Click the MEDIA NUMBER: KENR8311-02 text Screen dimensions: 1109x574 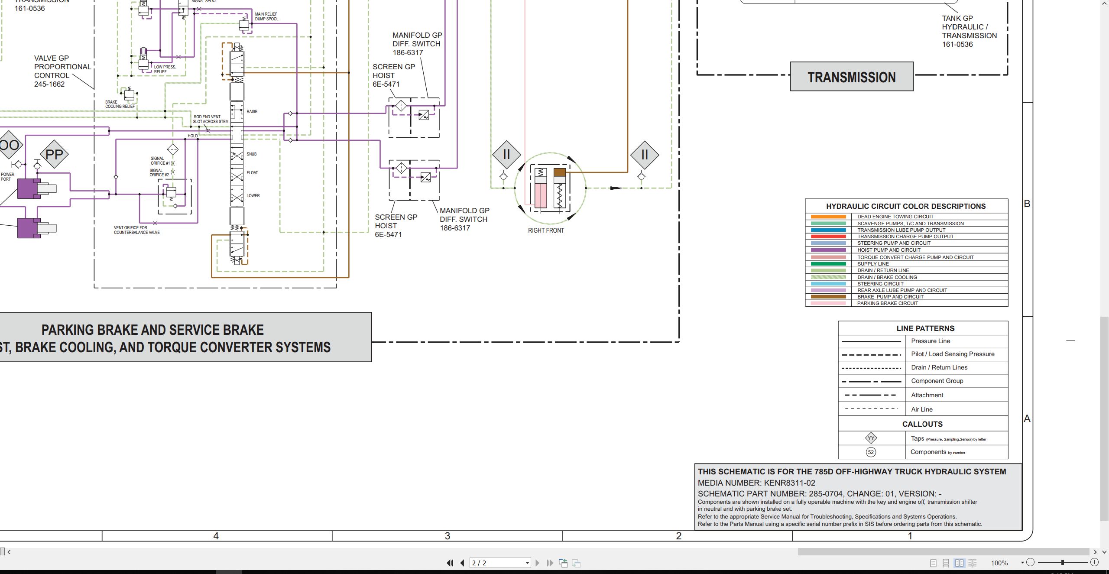coord(756,483)
